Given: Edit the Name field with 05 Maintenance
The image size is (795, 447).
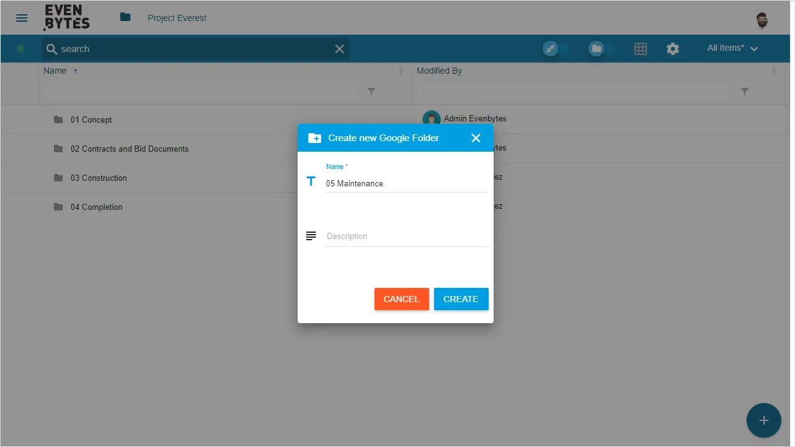Looking at the screenshot, I should point(407,183).
